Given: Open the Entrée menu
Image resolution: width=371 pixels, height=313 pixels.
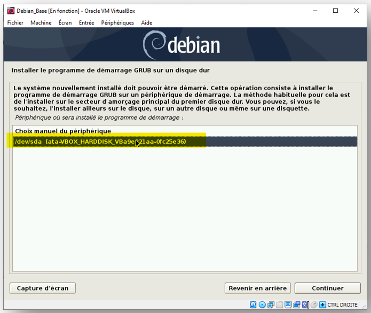Looking at the screenshot, I should [x=86, y=23].
